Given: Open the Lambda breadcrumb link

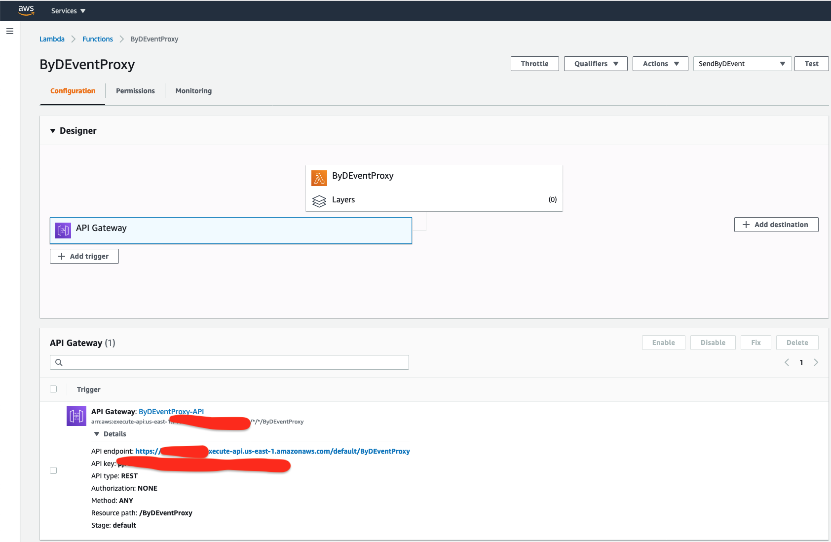Looking at the screenshot, I should [52, 39].
